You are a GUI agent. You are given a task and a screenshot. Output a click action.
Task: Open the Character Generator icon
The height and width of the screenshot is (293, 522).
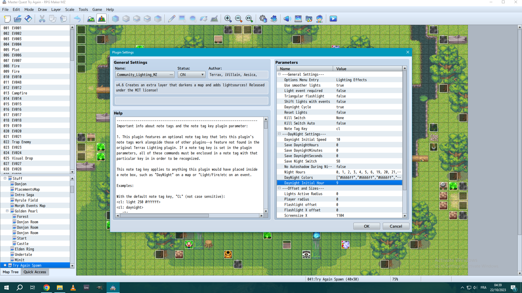[x=319, y=19]
